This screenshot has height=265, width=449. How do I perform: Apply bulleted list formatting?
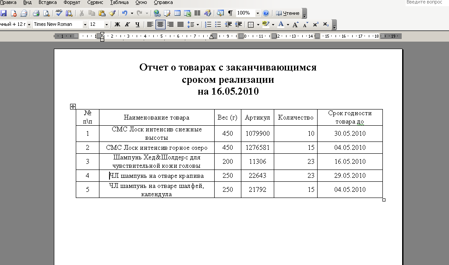coord(218,25)
